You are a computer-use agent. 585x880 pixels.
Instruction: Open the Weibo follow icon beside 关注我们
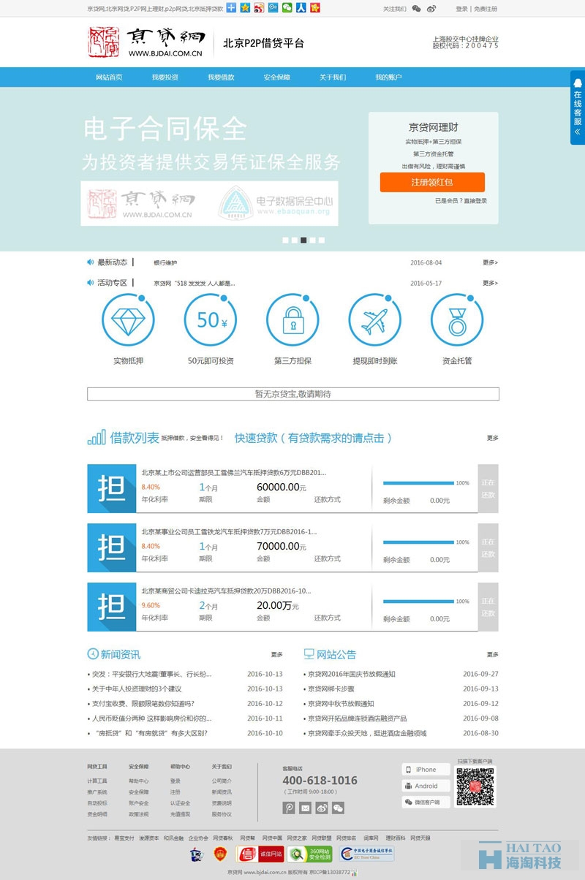pos(431,9)
